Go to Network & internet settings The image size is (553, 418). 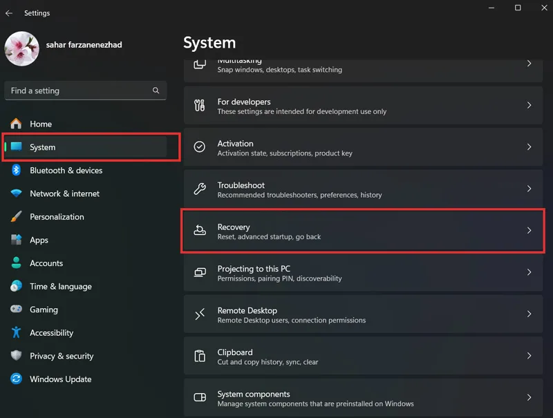click(x=64, y=193)
